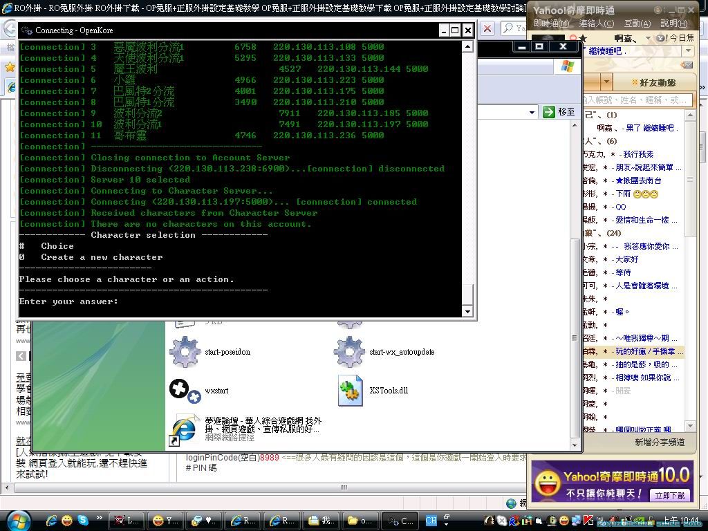Open the wxstart program icon
Screen dimensions: 708x531
point(185,391)
